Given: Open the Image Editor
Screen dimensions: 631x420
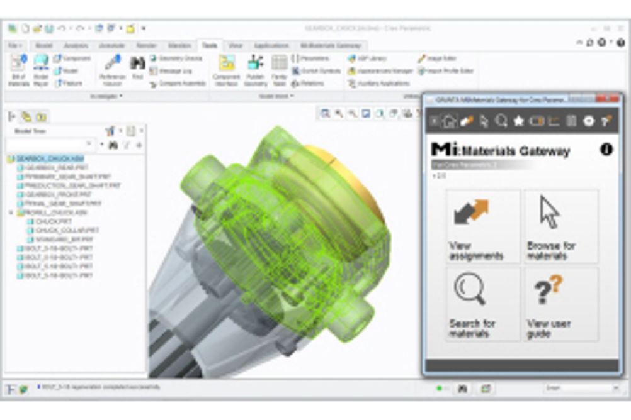Looking at the screenshot, I should coord(437,58).
